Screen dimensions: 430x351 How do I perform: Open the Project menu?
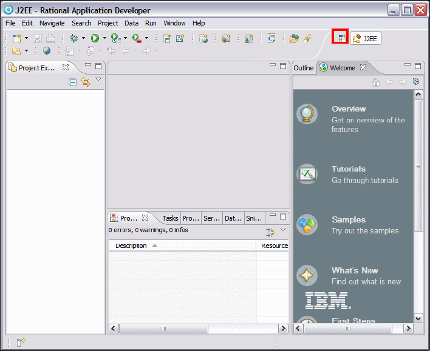tap(107, 23)
